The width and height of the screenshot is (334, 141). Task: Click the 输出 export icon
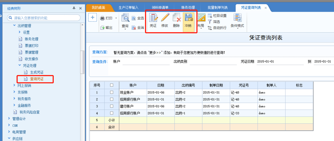(102, 28)
